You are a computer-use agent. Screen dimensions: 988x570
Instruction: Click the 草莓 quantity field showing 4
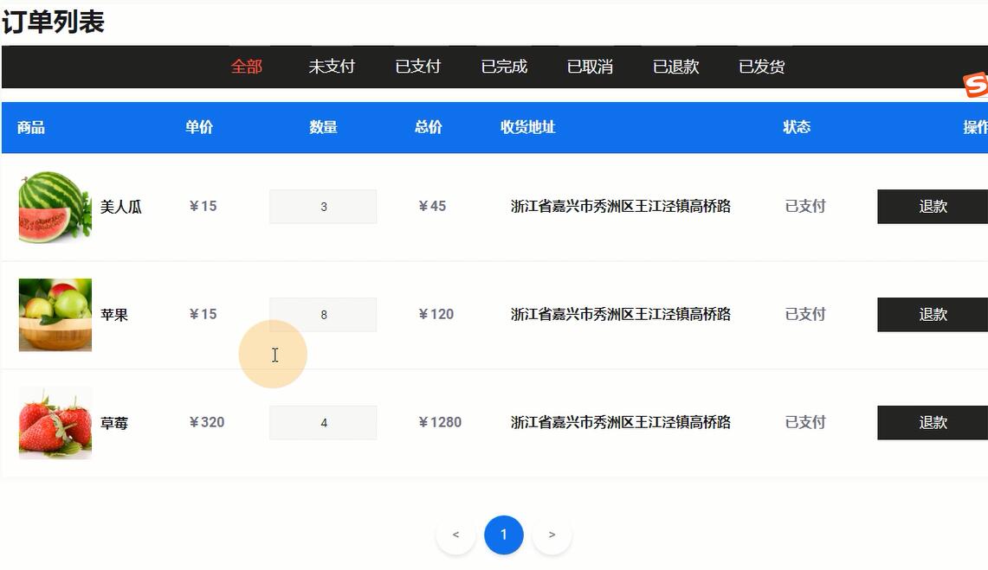pos(323,423)
